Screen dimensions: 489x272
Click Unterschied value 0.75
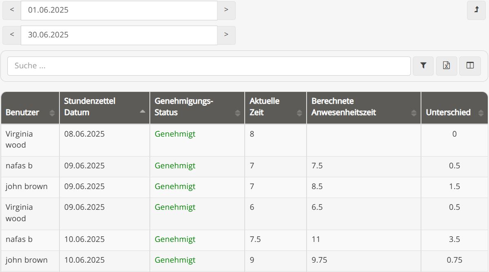[454, 260]
